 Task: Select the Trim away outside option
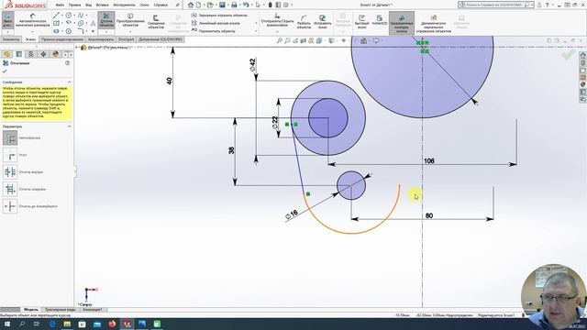coord(10,190)
